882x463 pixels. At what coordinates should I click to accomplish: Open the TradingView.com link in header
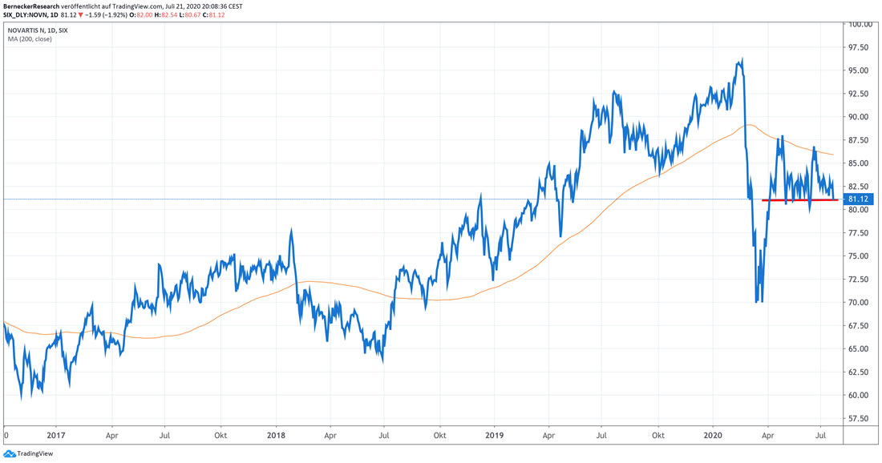[x=132, y=6]
